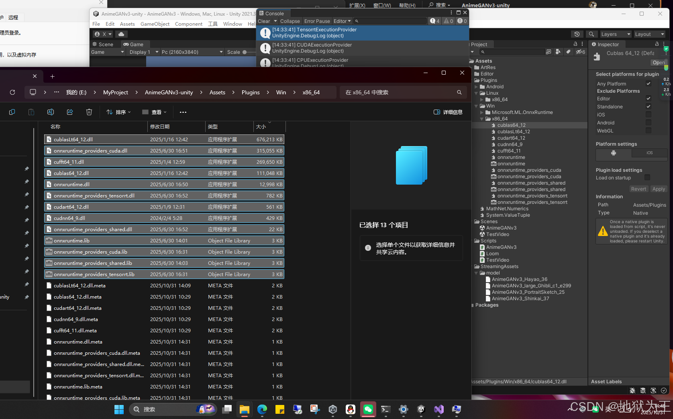Image resolution: width=673 pixels, height=419 pixels.
Task: Add a new Explorer tab with plus
Action: coord(52,76)
